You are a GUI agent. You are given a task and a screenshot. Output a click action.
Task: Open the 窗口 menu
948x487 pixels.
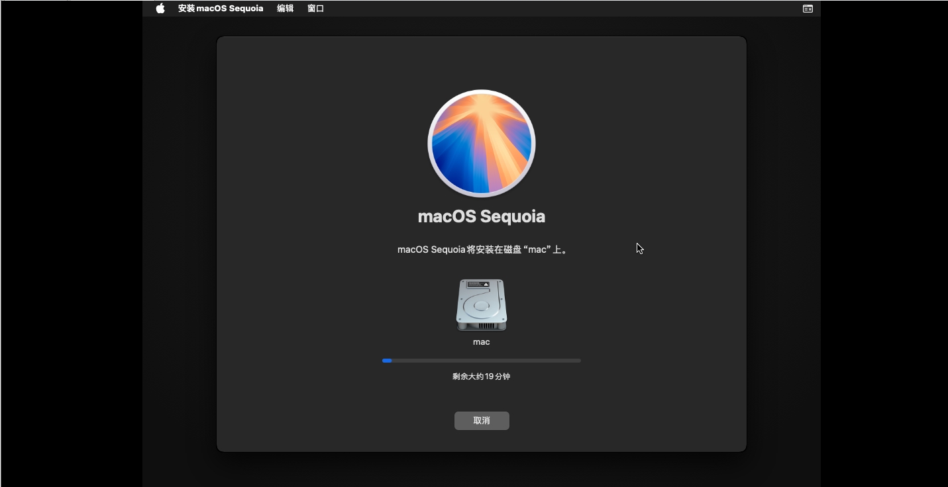click(x=315, y=9)
